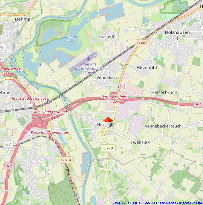Click the A 2 shield at right edge

point(198,104)
